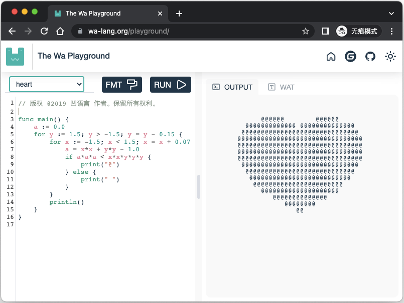The width and height of the screenshot is (404, 303).
Task: Select the OUTPUT tab
Action: [232, 87]
